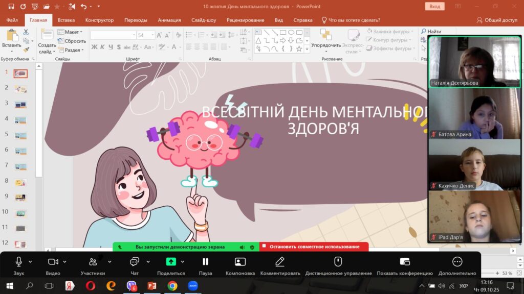The height and width of the screenshot is (294, 524).
Task: Mute the microphone with "Звук" button
Action: pyautogui.click(x=19, y=262)
